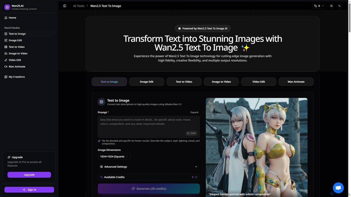The width and height of the screenshot is (351, 197).
Task: Open Text to Video in sidebar
Action: tap(29, 47)
